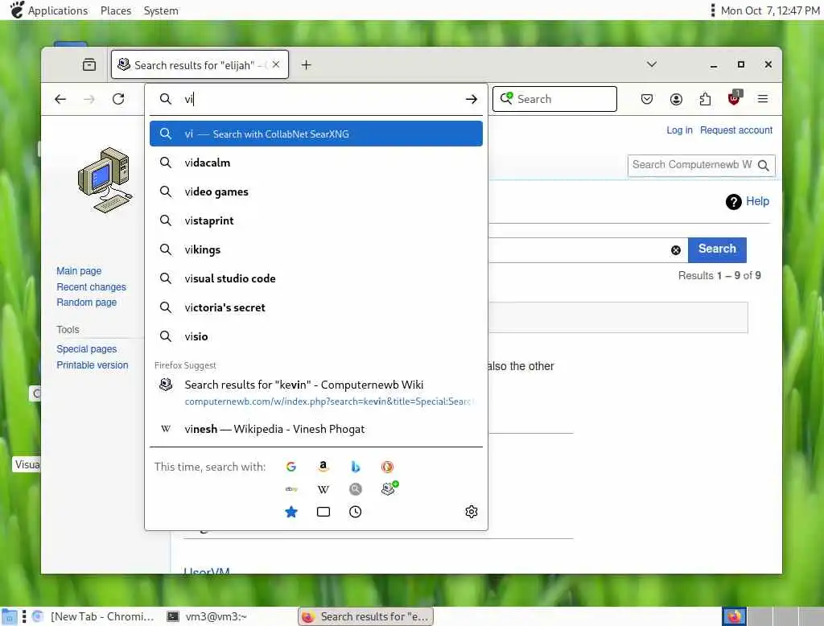
Task: Open the Firefox hamburger menu
Action: coord(763,99)
